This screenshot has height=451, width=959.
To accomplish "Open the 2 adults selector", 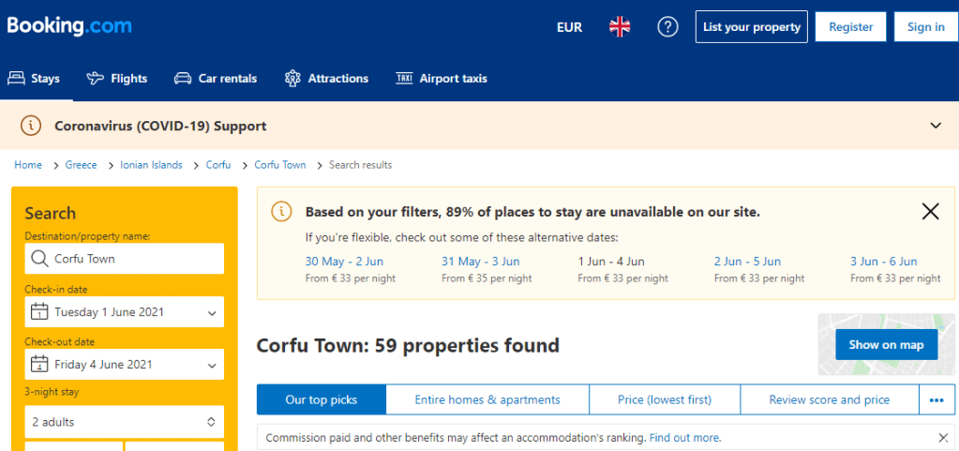I will point(125,422).
